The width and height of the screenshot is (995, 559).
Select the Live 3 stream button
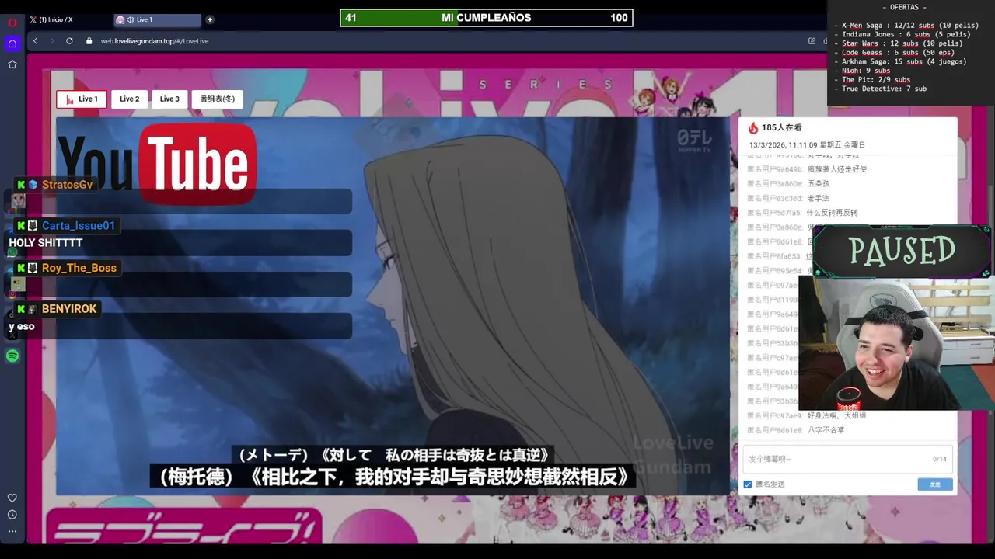tap(169, 99)
